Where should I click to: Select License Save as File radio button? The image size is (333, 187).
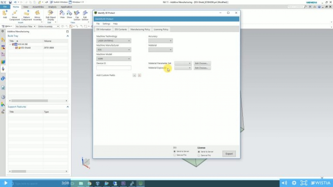[199, 155]
